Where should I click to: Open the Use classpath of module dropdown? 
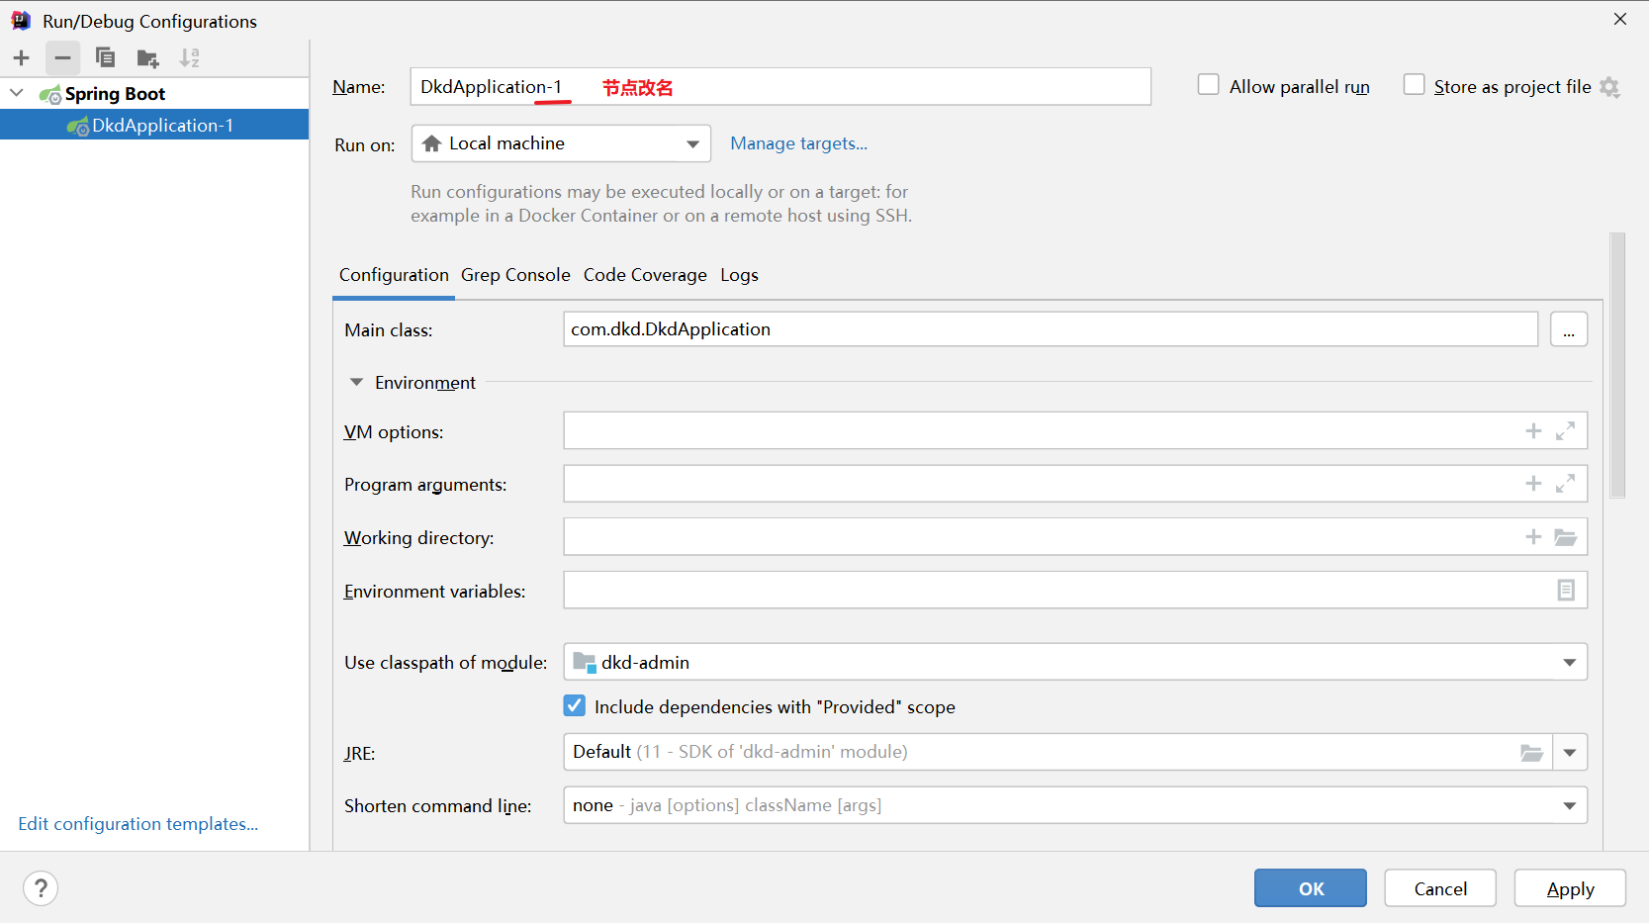pos(1074,663)
